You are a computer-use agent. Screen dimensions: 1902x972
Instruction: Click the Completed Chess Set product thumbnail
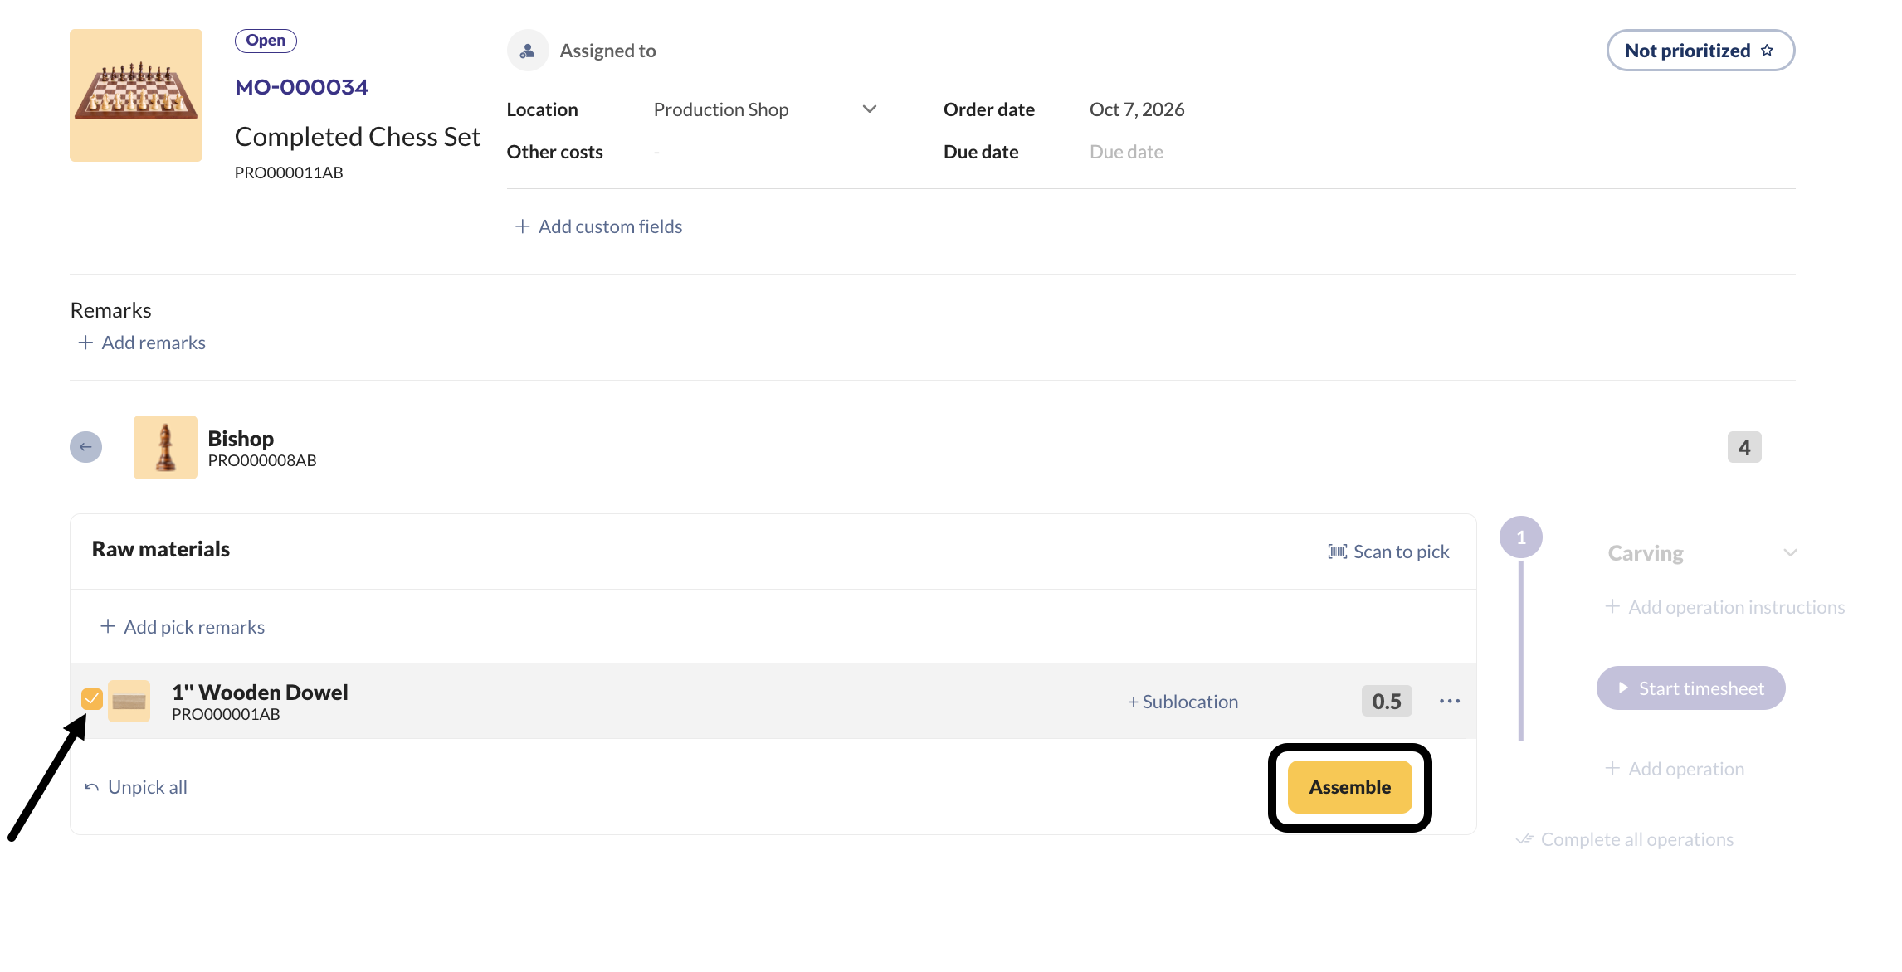tap(136, 95)
